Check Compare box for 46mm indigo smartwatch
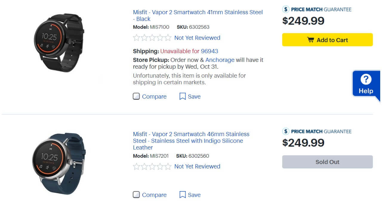The height and width of the screenshot is (215, 382). (136, 195)
